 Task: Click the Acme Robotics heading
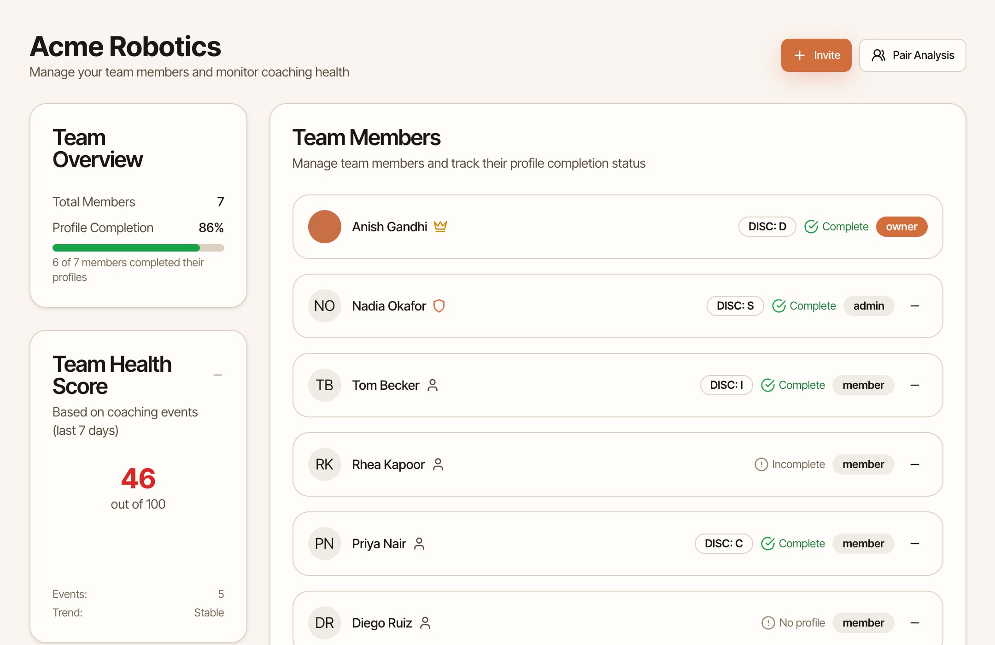coord(125,47)
